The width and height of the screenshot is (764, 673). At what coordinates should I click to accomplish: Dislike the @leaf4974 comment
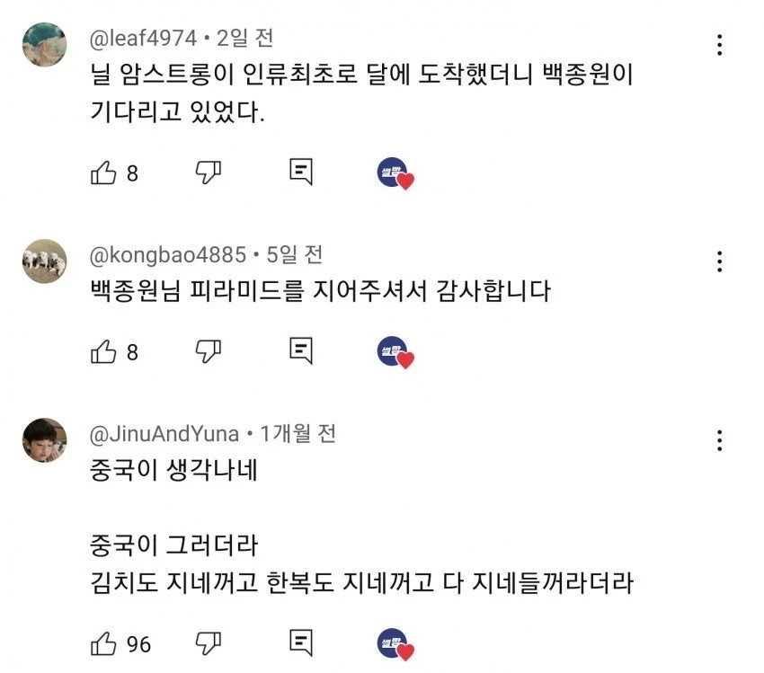(x=208, y=173)
